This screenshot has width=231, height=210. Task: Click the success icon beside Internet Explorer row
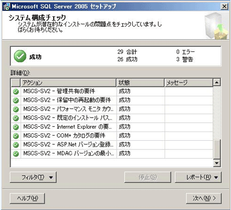16,127
